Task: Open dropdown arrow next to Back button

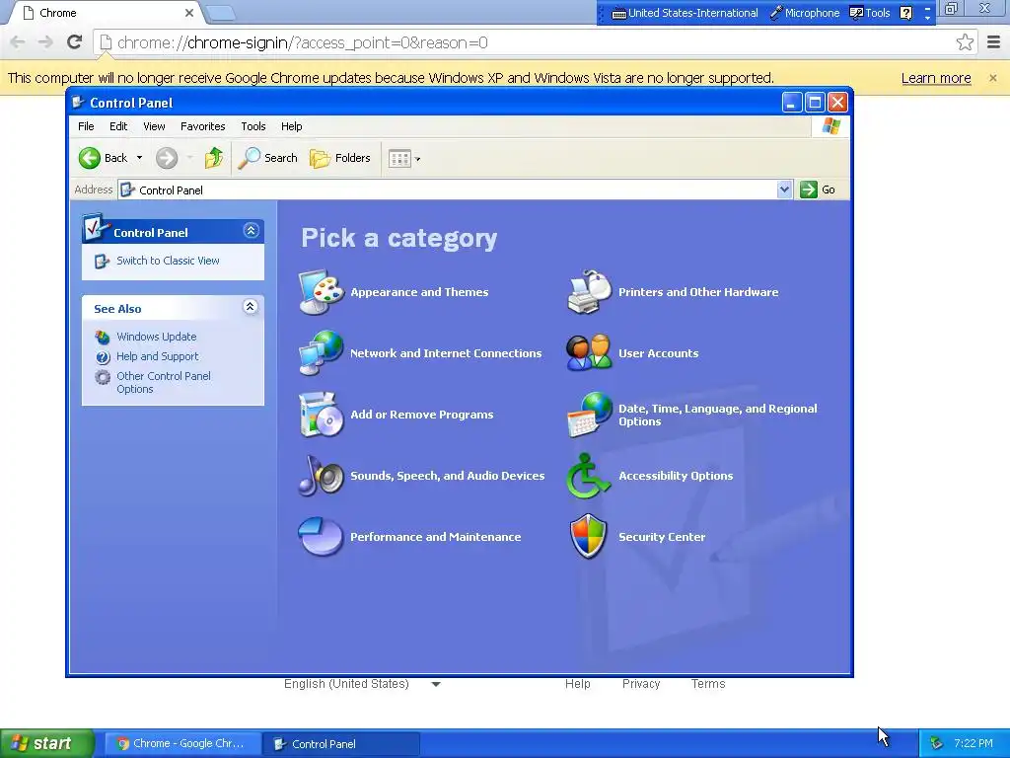Action: (x=139, y=158)
